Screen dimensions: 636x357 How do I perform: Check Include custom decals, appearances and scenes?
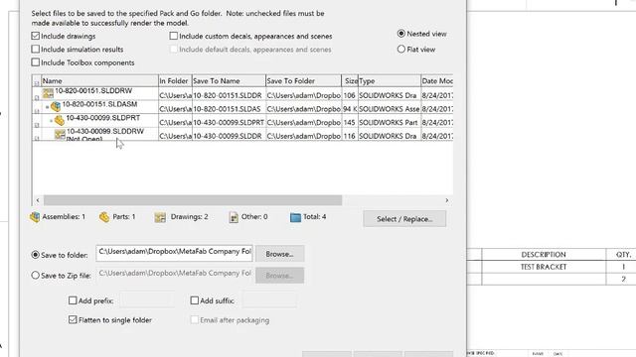(x=174, y=36)
